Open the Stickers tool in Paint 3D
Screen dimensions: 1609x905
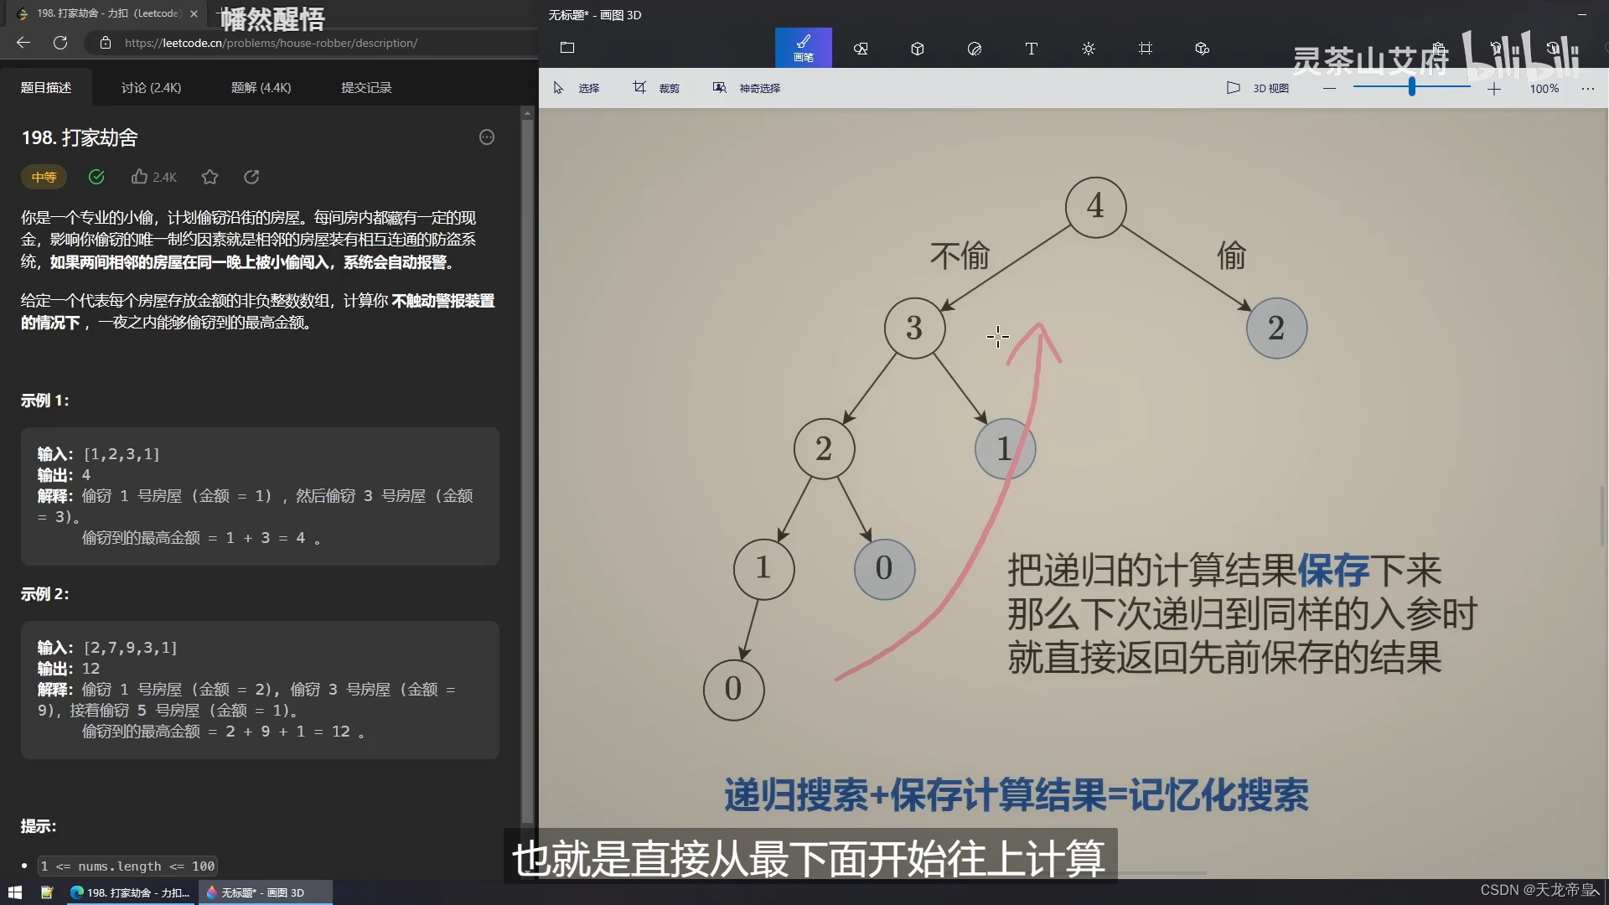[975, 49]
